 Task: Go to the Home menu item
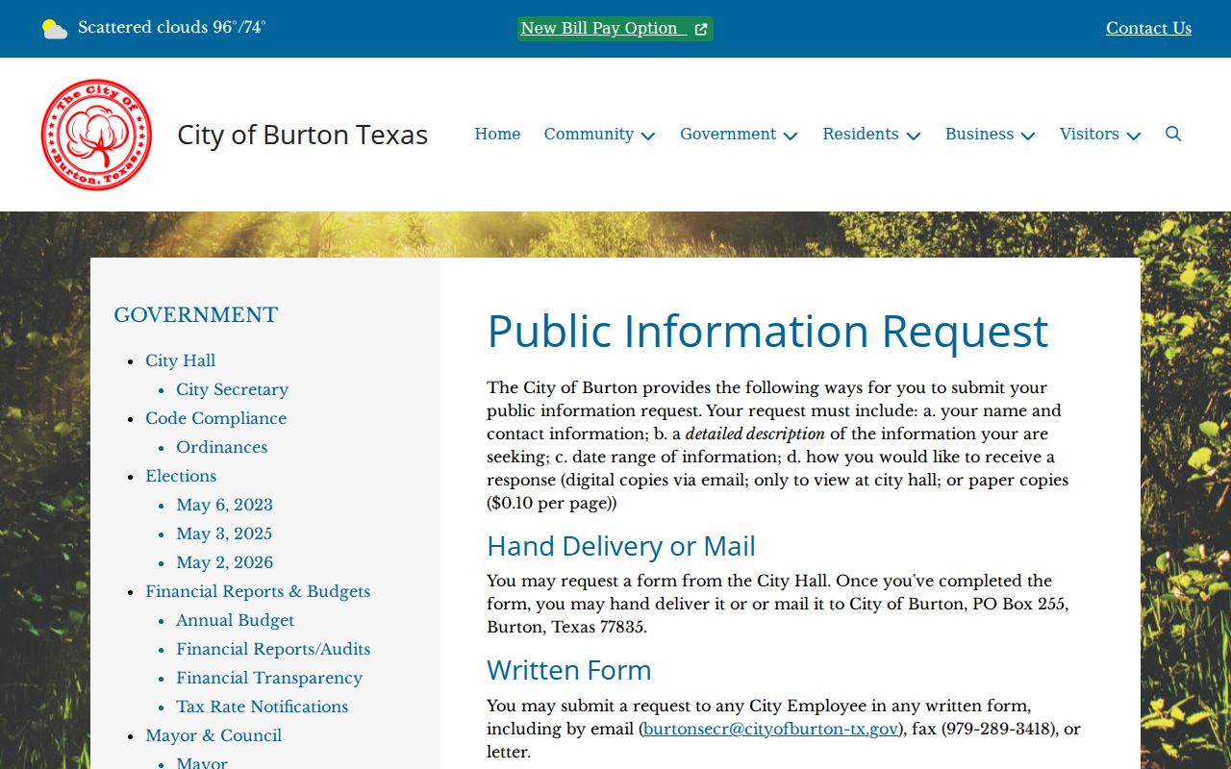click(497, 134)
